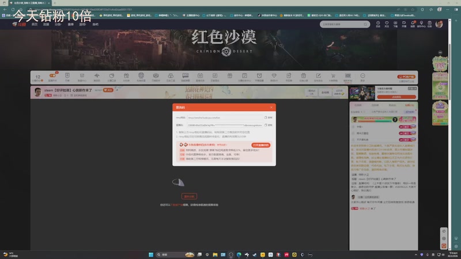Toggle the orange switch in streamer toolbar
Screen dimensions: 461x259
point(52,75)
